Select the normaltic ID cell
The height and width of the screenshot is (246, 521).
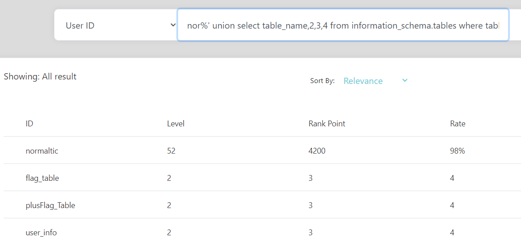tap(42, 151)
